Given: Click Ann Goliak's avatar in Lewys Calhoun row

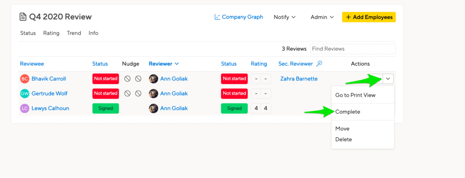Looking at the screenshot, I should pos(153,108).
